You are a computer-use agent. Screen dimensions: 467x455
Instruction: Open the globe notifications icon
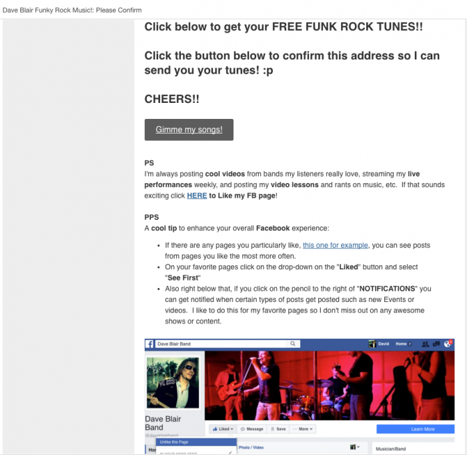coord(448,344)
